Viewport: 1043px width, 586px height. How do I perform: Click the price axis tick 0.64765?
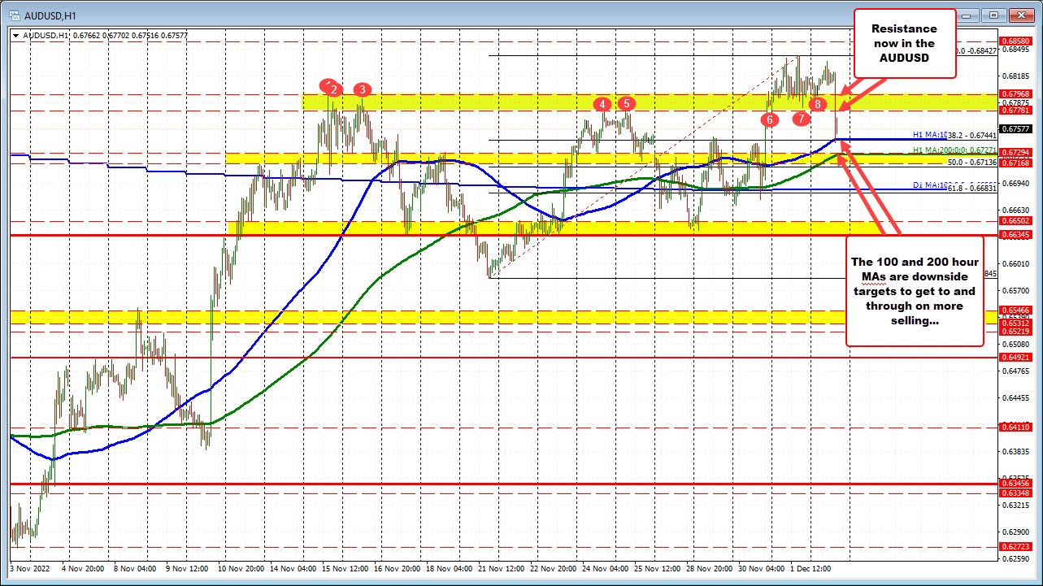click(x=1016, y=371)
